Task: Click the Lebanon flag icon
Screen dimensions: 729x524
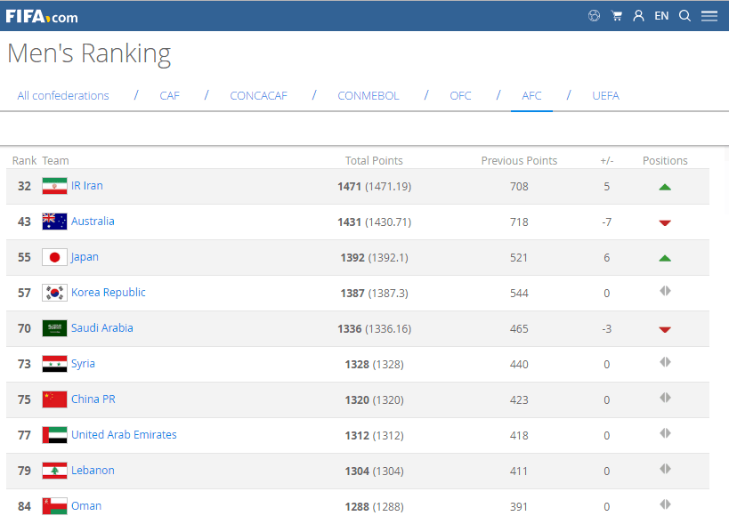Action: pyautogui.click(x=54, y=471)
